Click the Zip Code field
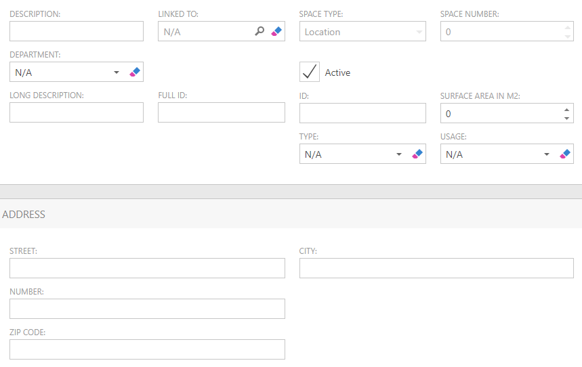The height and width of the screenshot is (367, 582). click(x=147, y=349)
